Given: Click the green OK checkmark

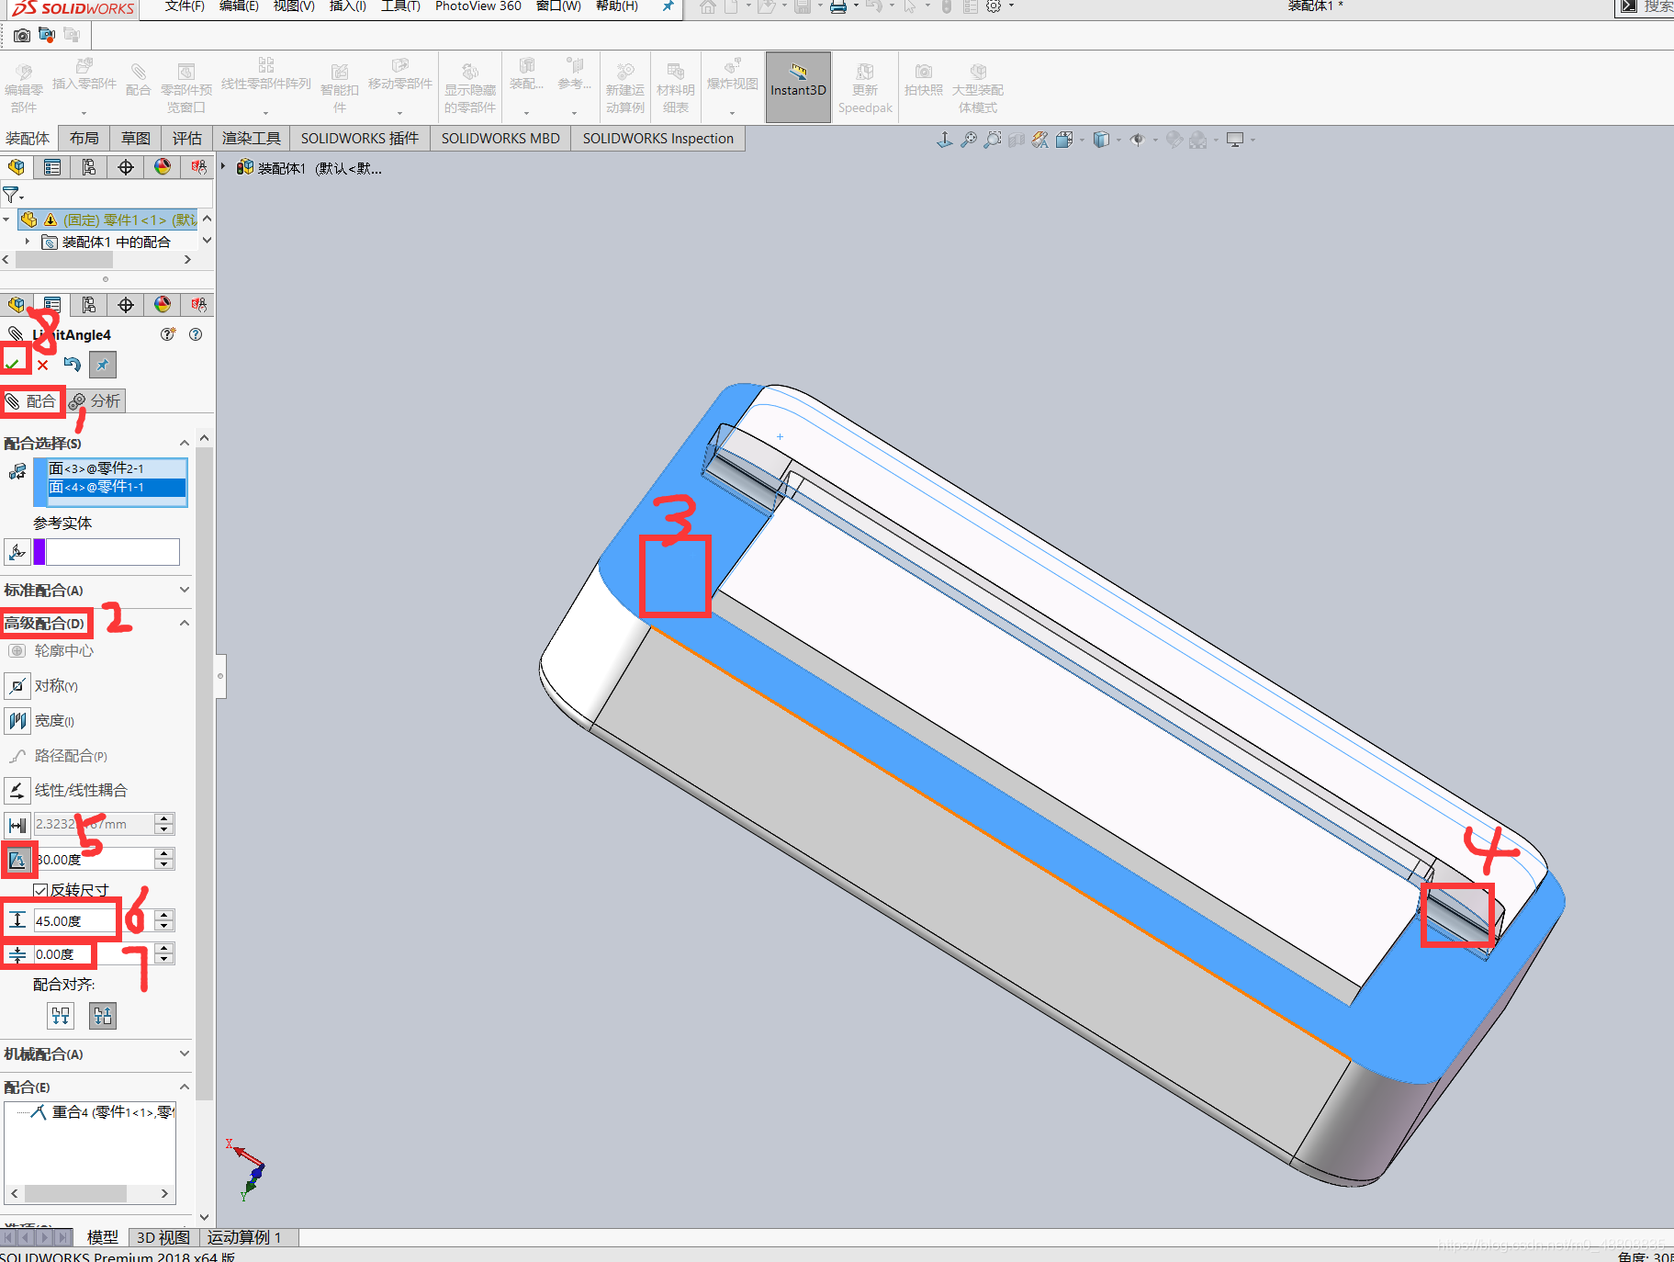Looking at the screenshot, I should click(13, 364).
